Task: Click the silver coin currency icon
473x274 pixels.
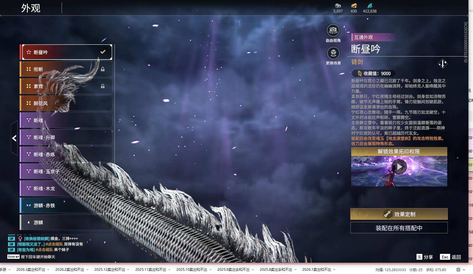Action: point(338,6)
